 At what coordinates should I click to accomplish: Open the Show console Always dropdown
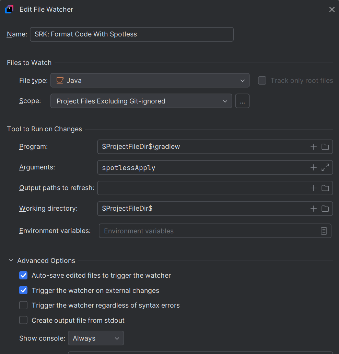96,338
